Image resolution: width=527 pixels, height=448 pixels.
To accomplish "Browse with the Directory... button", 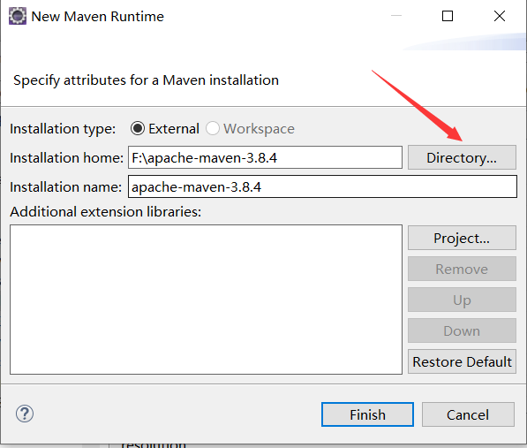I will 462,157.
